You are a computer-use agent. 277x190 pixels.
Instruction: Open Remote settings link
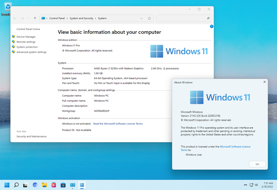click(26, 42)
